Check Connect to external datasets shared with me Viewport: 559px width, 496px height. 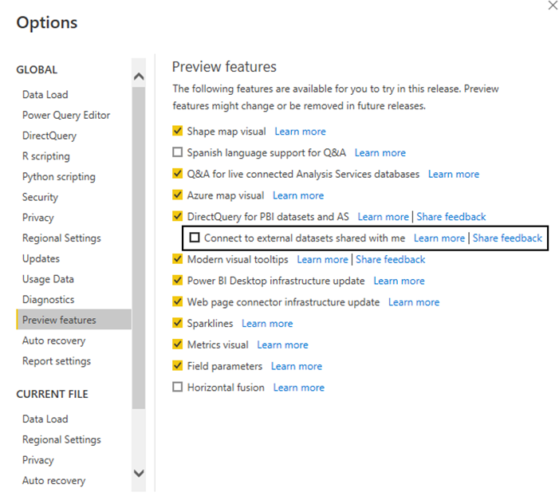tap(195, 238)
